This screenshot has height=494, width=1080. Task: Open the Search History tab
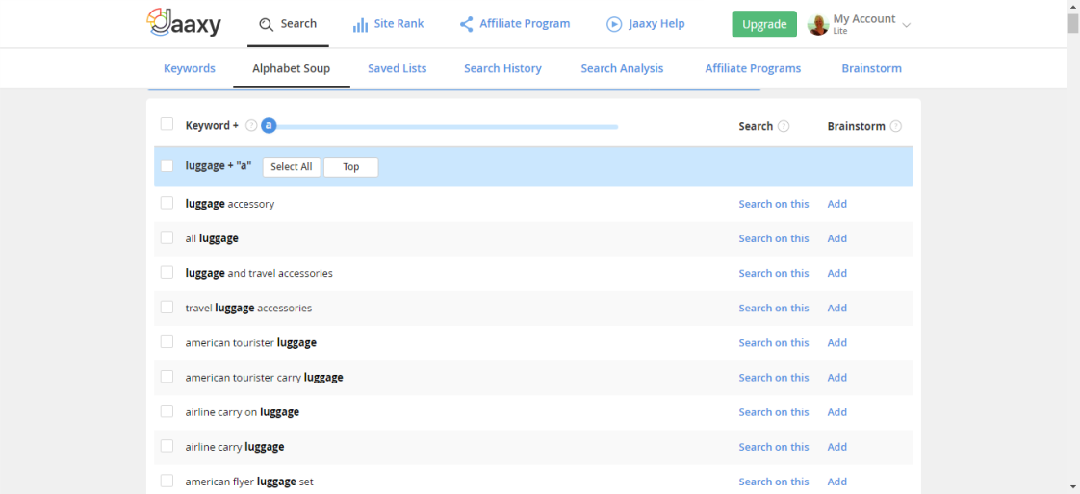click(502, 69)
